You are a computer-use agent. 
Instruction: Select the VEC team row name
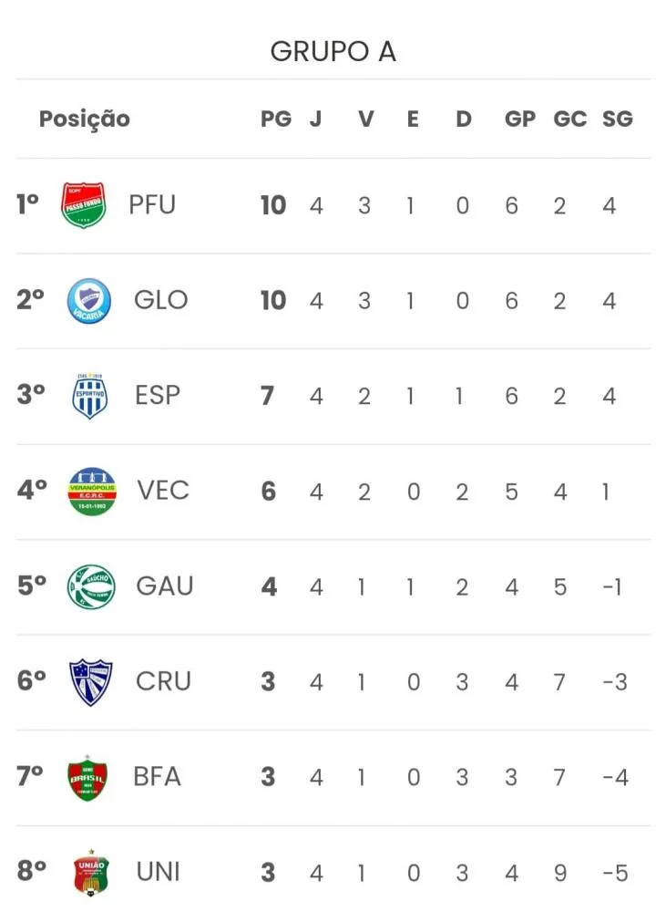click(163, 491)
